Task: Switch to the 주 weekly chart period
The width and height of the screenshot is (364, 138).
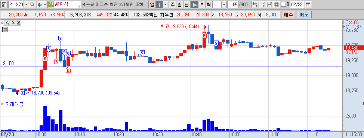Action: coord(173,4)
